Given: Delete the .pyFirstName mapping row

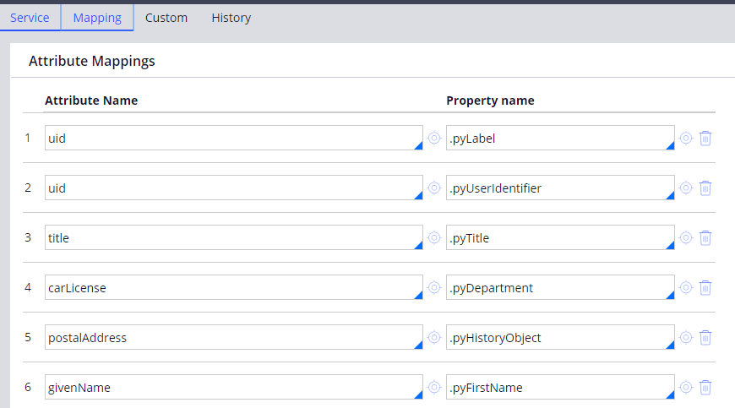Looking at the screenshot, I should pyautogui.click(x=705, y=388).
